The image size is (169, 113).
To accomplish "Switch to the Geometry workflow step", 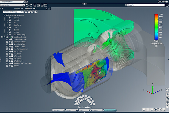I will click(x=59, y=110).
